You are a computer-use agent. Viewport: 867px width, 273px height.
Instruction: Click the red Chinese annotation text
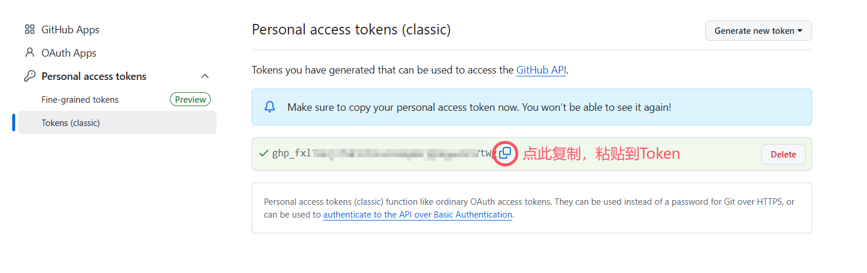(x=601, y=154)
